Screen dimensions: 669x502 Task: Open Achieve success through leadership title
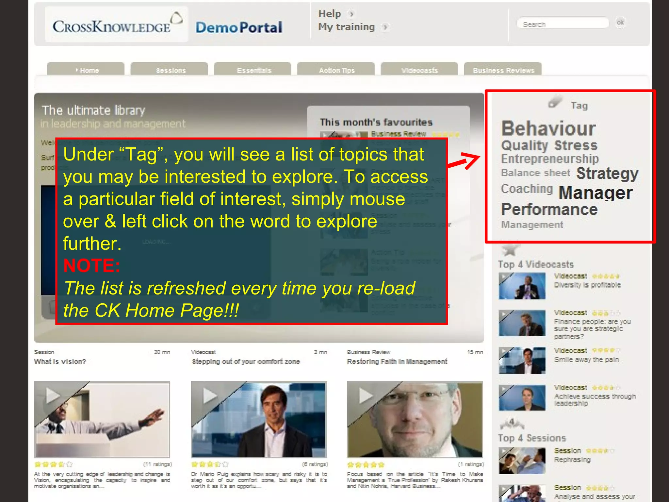click(x=595, y=400)
